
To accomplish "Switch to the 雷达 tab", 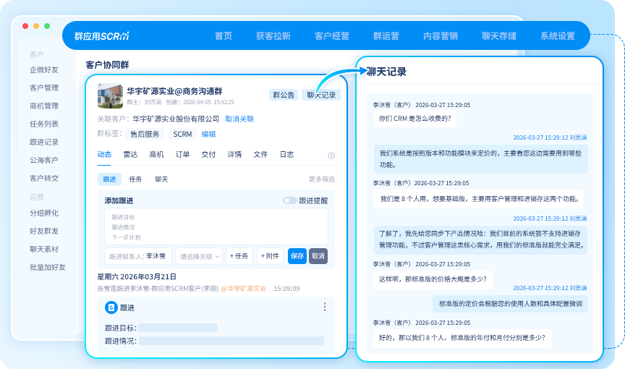I will (x=130, y=155).
